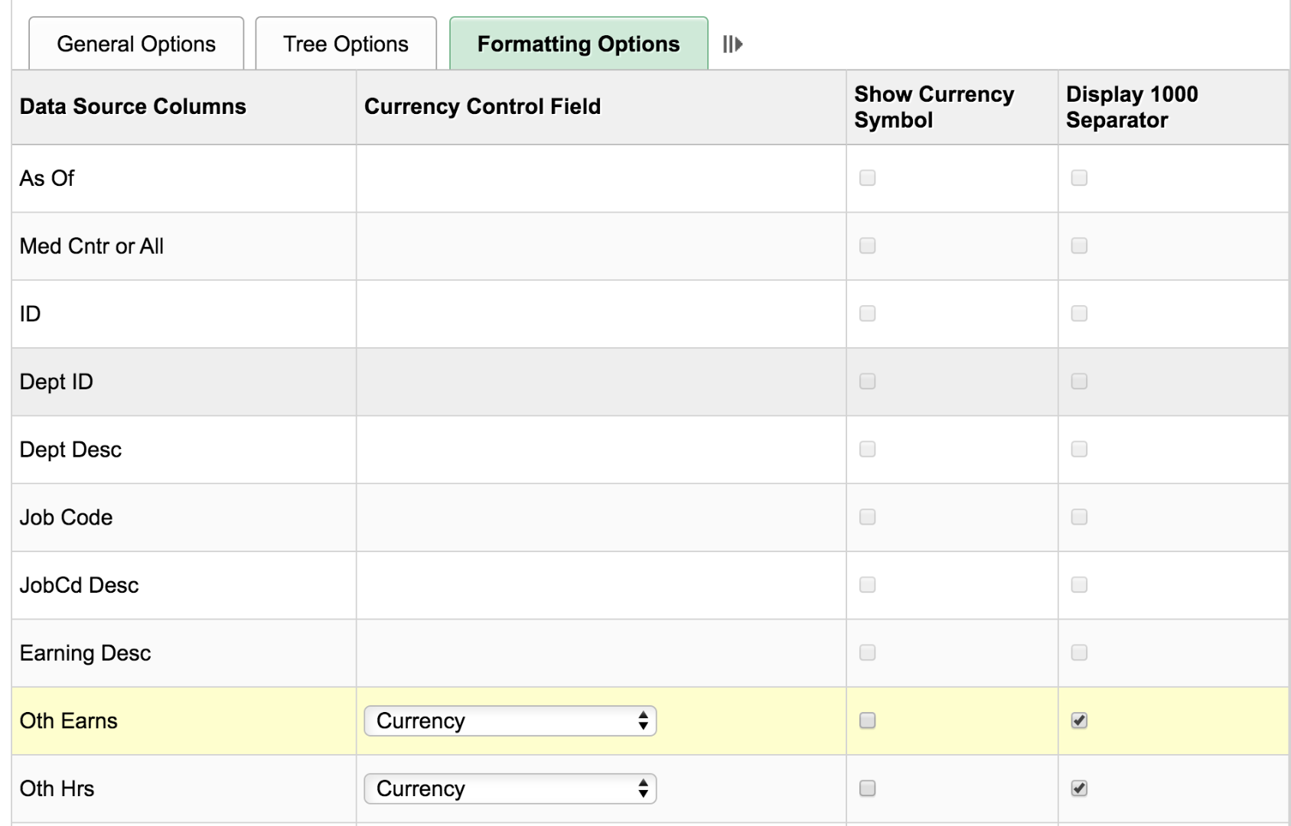Viewport: 1291px width, 826px height.
Task: Uncheck Display 1000 Separator for Oth Earns
Action: (1079, 720)
